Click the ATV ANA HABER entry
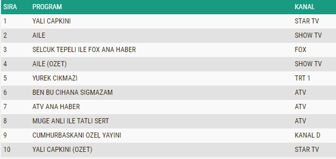 click(x=56, y=107)
